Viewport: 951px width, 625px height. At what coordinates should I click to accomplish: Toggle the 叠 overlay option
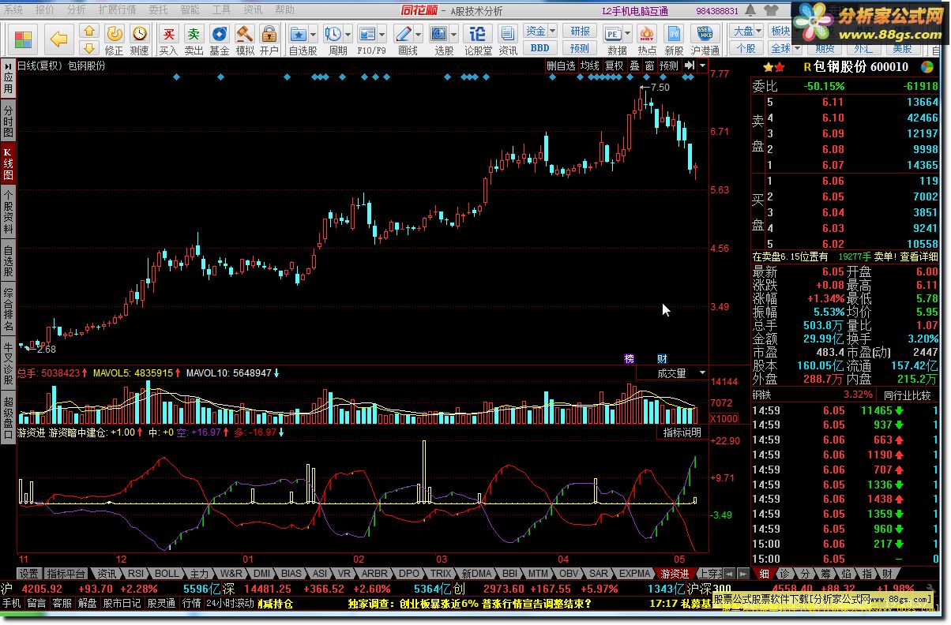click(634, 66)
